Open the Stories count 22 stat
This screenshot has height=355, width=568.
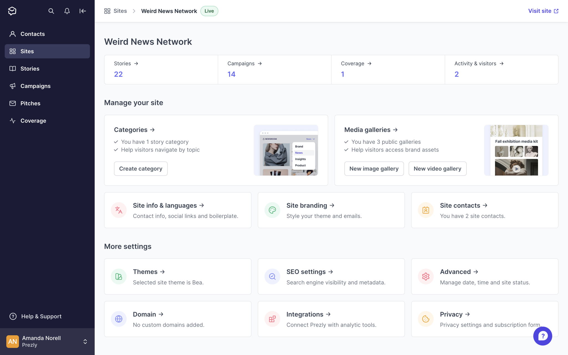[x=161, y=70]
